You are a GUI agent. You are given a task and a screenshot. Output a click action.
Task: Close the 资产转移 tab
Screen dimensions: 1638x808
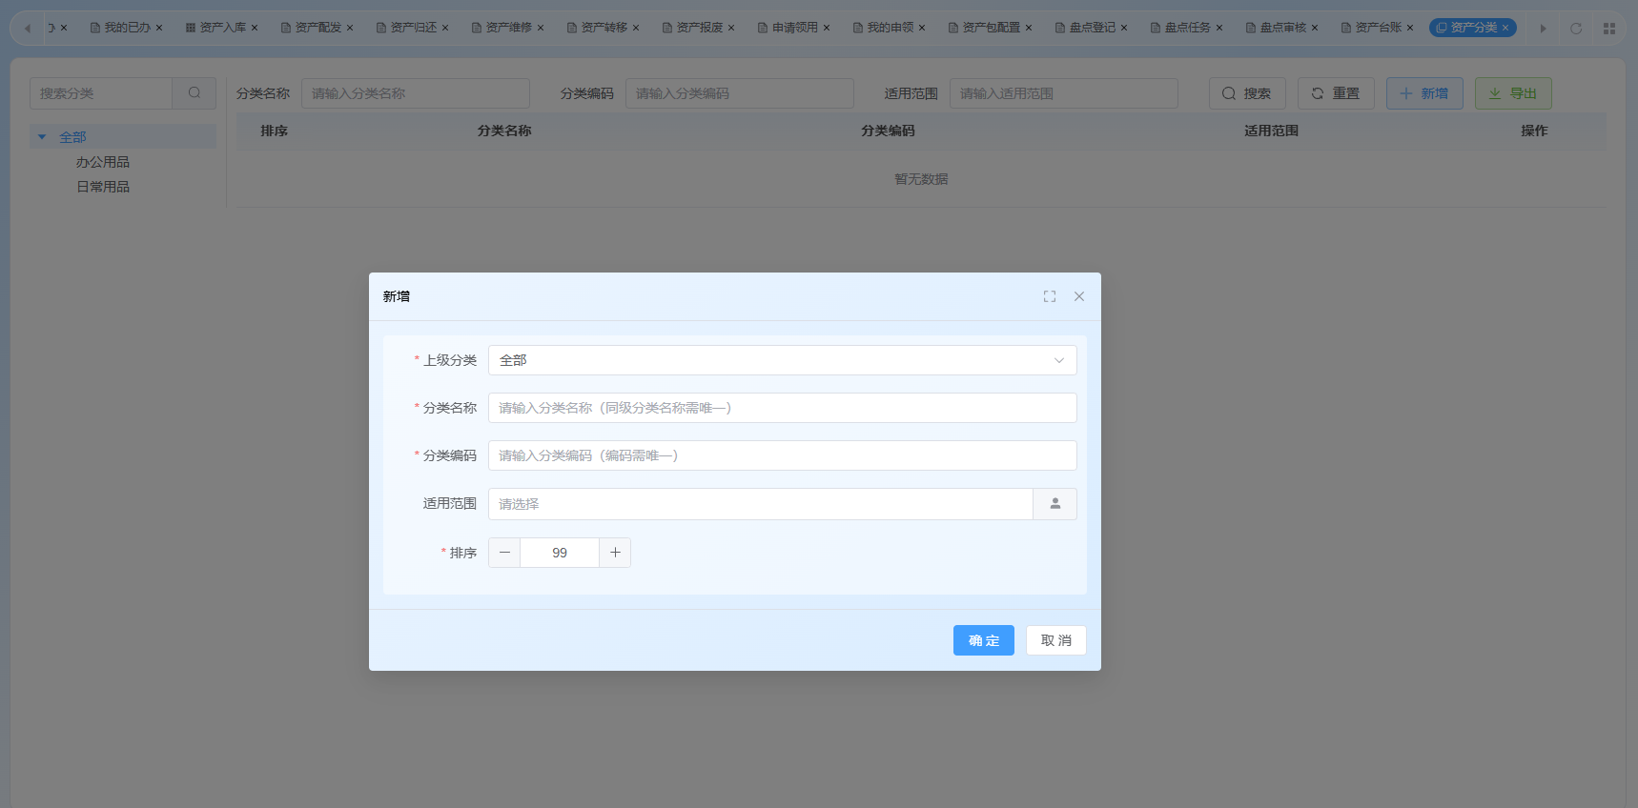[x=636, y=28]
